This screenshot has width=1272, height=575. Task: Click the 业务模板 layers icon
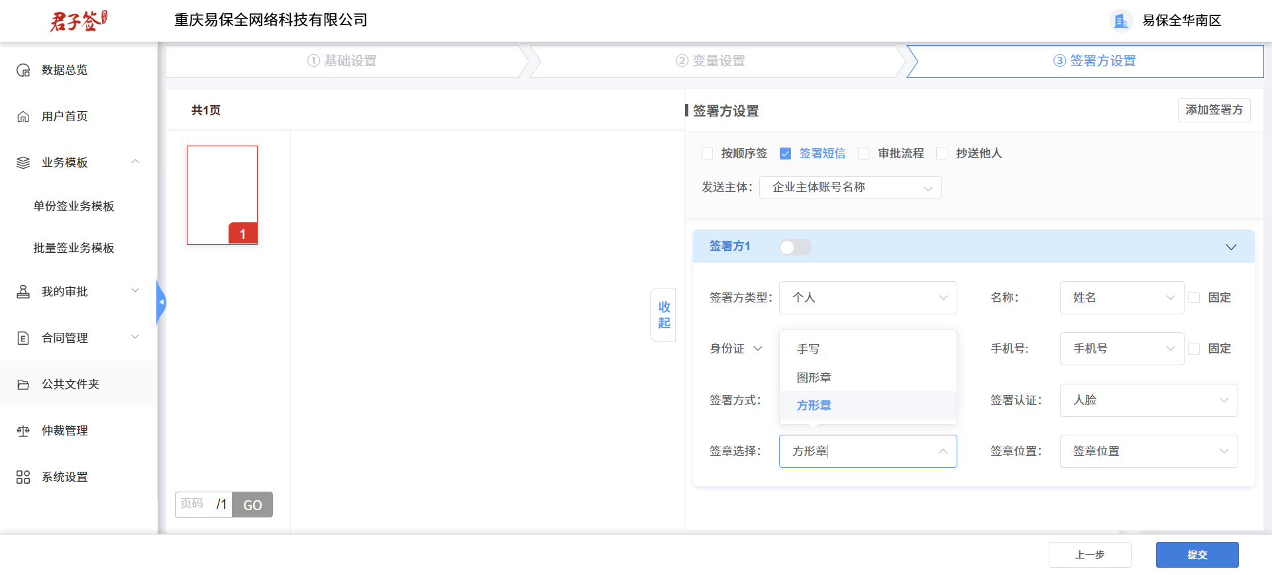coord(23,163)
